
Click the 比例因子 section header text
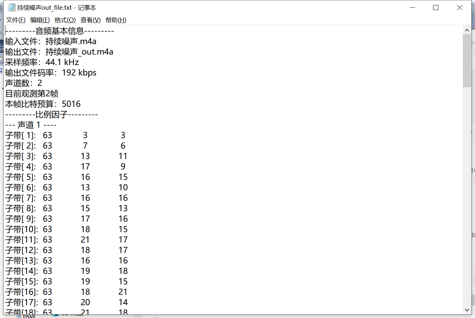coord(51,114)
